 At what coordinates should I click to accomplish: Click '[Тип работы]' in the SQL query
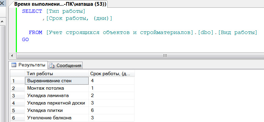66,11
